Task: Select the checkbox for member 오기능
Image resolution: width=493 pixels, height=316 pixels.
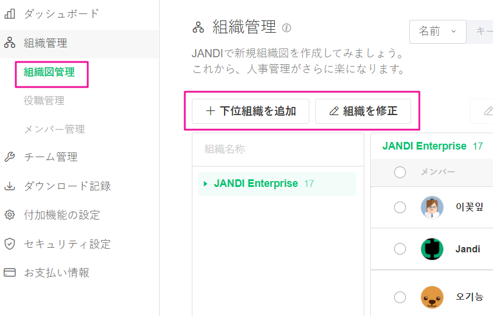Action: [400, 297]
